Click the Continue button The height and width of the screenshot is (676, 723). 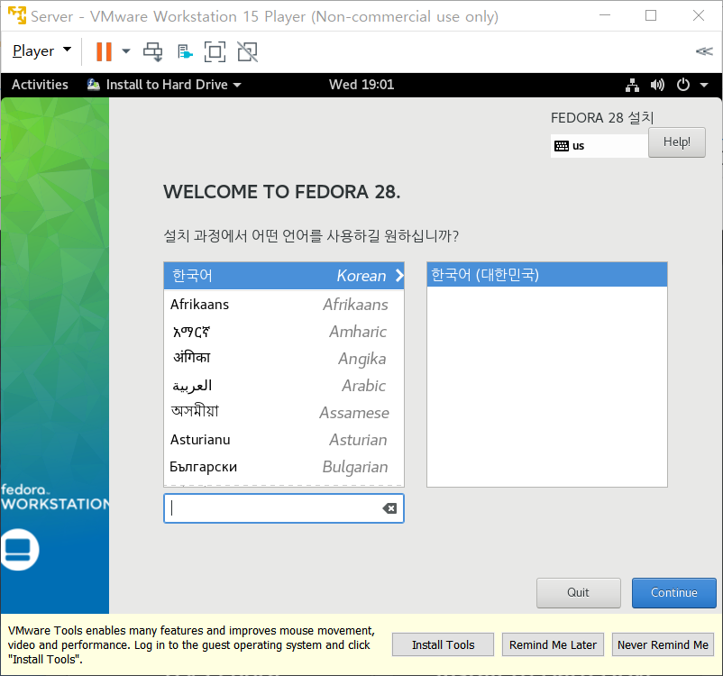673,592
